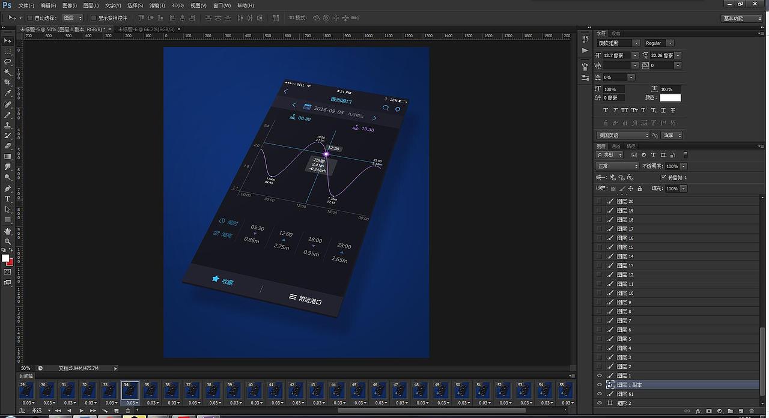
Task: Toggle visibility of 图层 1
Action: 599,376
